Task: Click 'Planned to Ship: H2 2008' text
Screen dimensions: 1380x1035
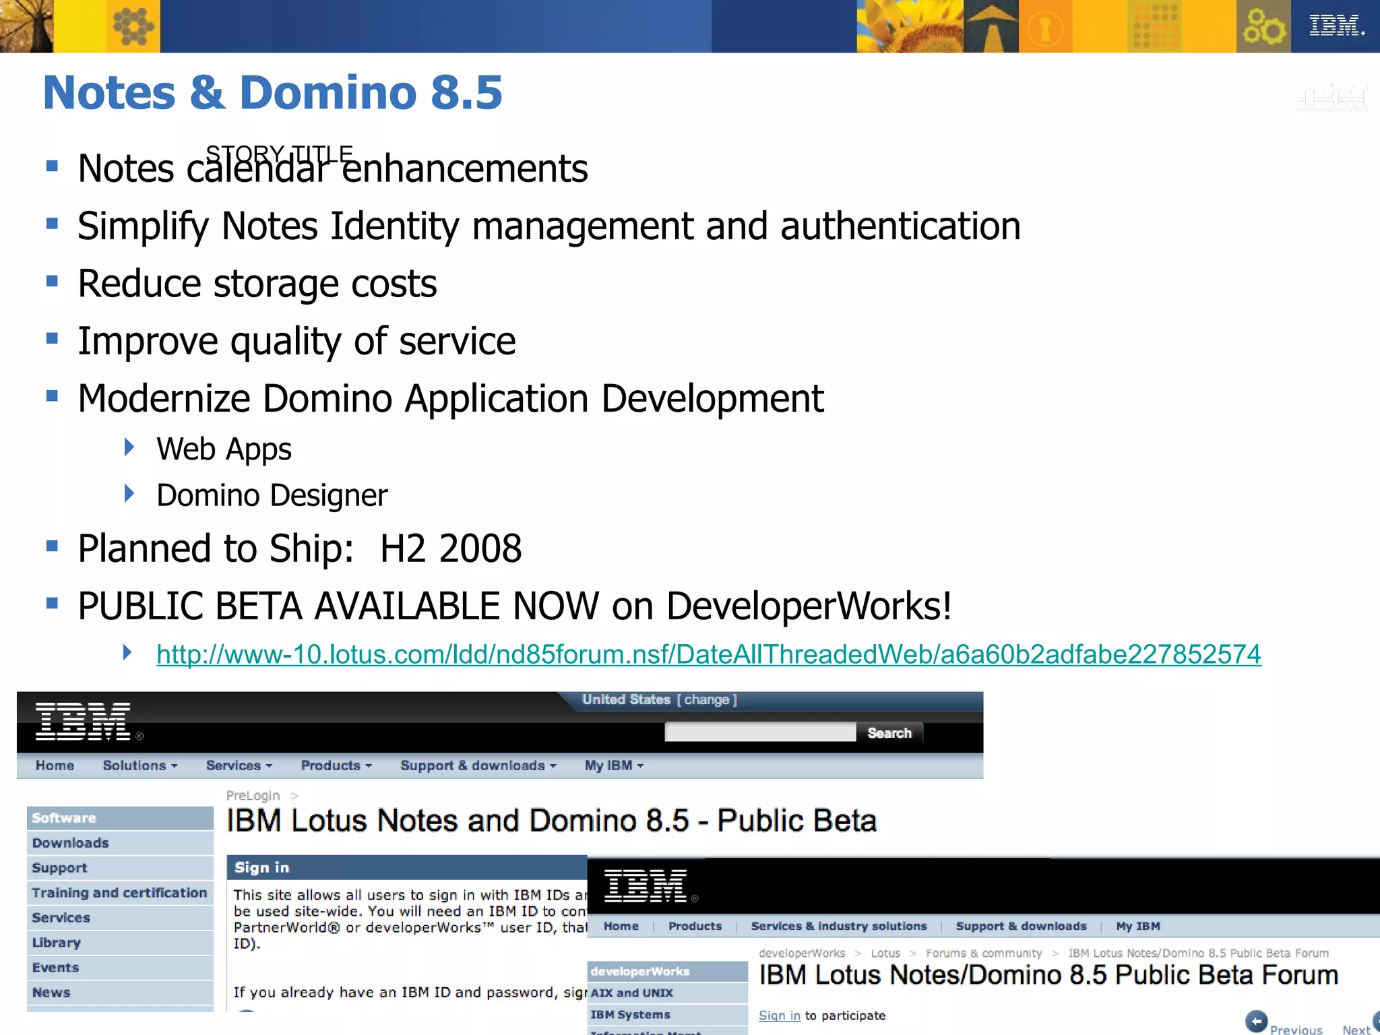Action: [x=300, y=548]
